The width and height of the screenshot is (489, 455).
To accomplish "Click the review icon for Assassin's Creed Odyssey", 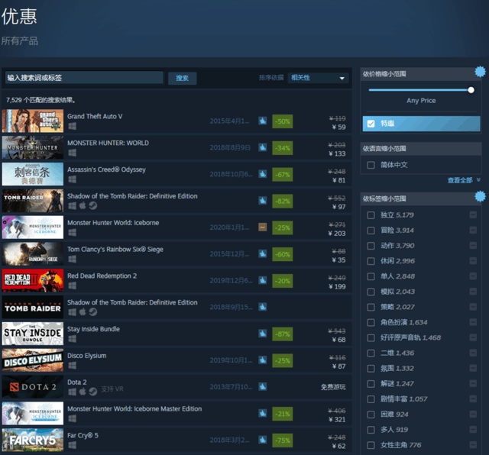I will [263, 174].
